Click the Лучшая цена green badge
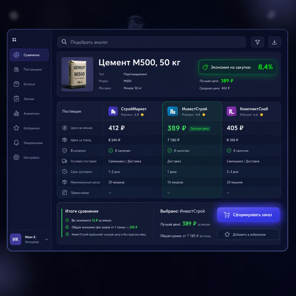Viewport: 296px width, 296px height. (199, 129)
